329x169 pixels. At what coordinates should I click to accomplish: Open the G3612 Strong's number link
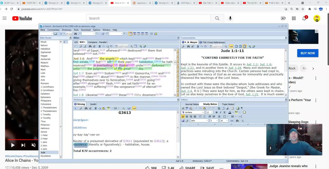(158, 141)
